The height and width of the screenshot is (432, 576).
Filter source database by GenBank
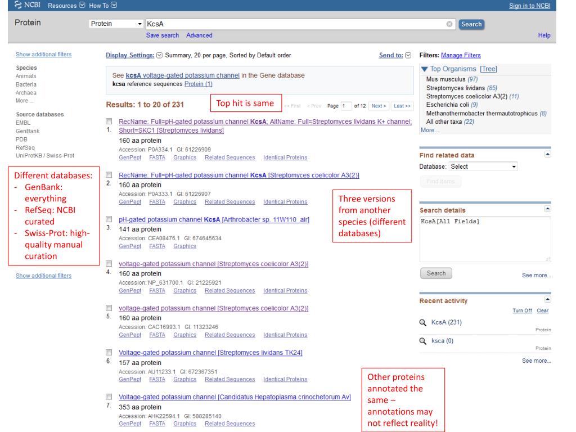[28, 131]
